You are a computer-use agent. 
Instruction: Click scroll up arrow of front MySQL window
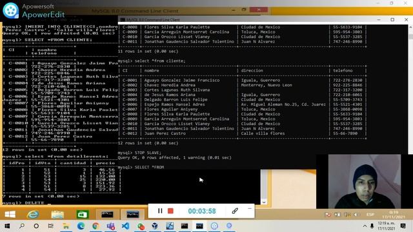410,27
